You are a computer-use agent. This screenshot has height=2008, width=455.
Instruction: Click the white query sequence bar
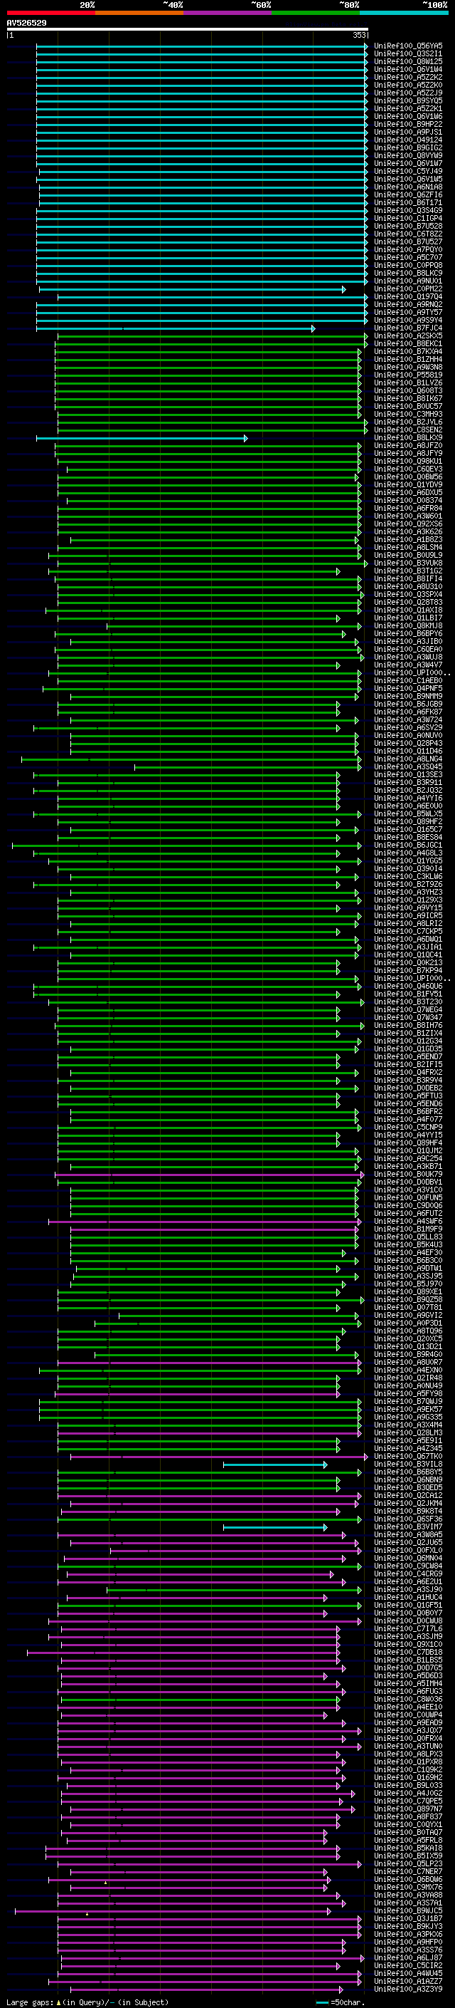(x=187, y=28)
